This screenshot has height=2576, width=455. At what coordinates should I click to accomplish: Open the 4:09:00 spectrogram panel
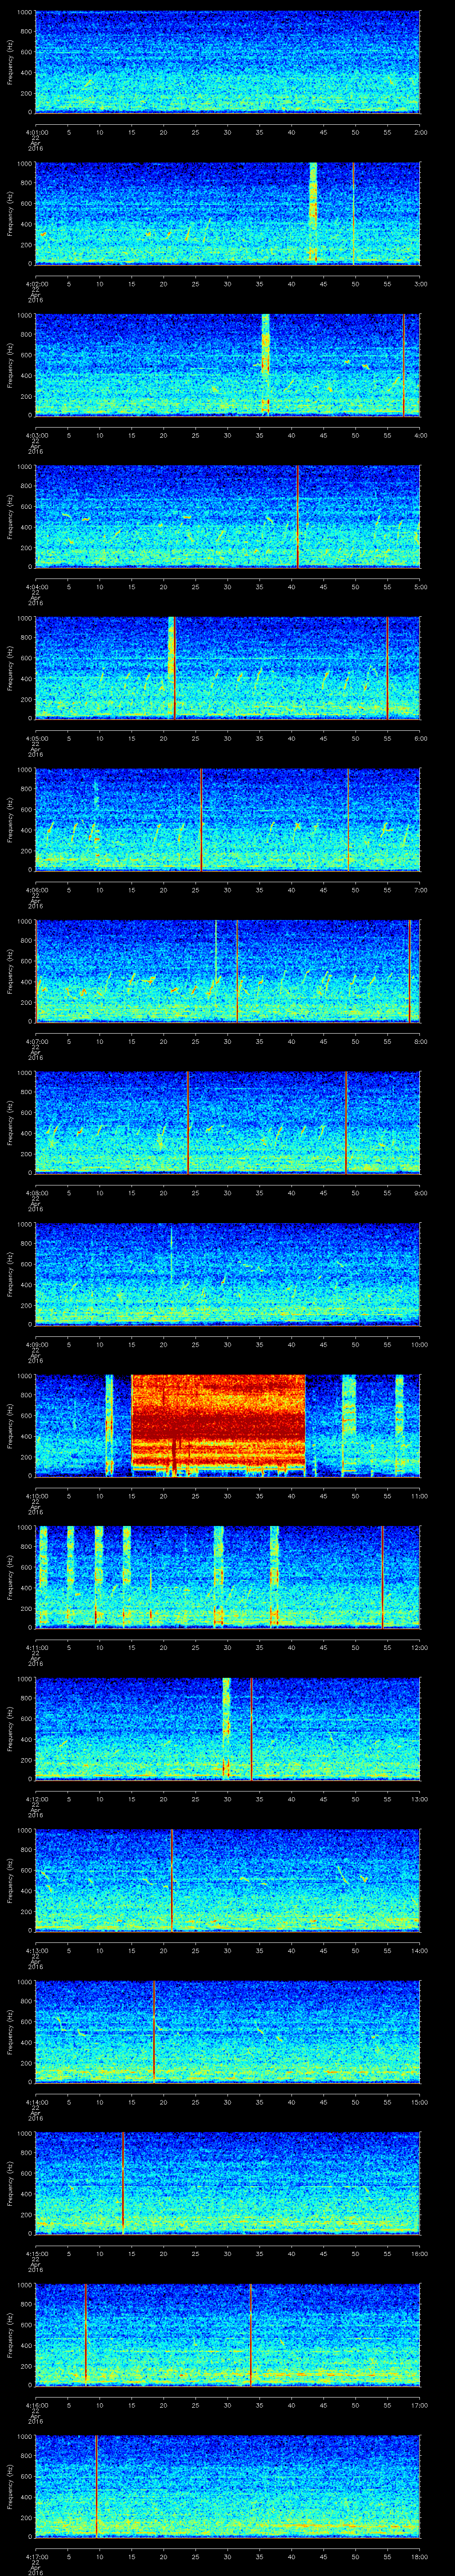[228, 1274]
